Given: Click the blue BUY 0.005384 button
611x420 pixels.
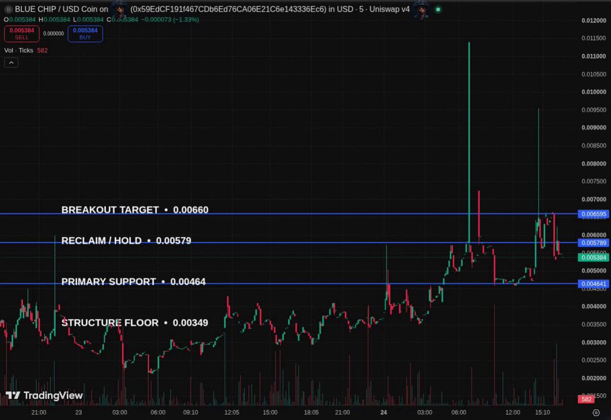Looking at the screenshot, I should (85, 34).
